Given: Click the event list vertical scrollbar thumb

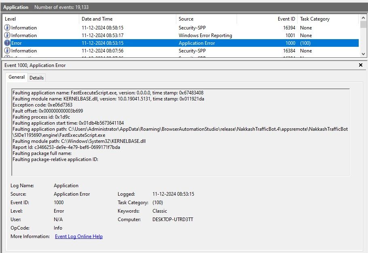Looking at the screenshot, I should [363, 25].
